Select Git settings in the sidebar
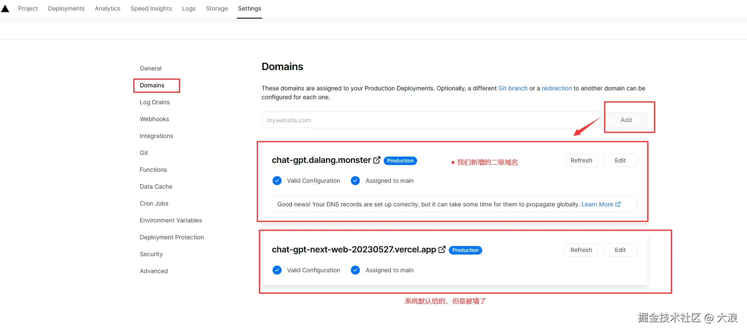 point(144,153)
